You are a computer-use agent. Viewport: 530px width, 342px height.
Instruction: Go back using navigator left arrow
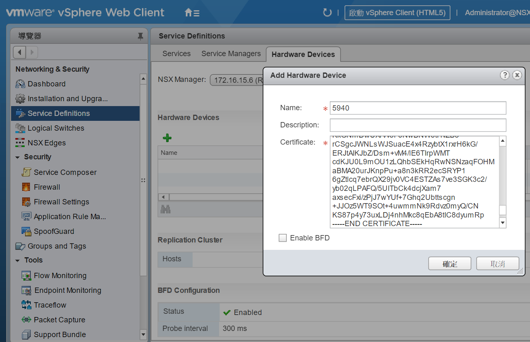[20, 52]
